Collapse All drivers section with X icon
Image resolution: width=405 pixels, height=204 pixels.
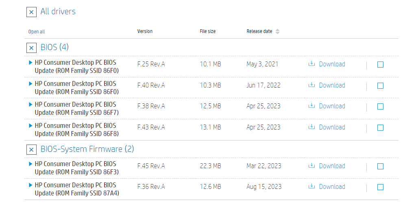pos(31,12)
